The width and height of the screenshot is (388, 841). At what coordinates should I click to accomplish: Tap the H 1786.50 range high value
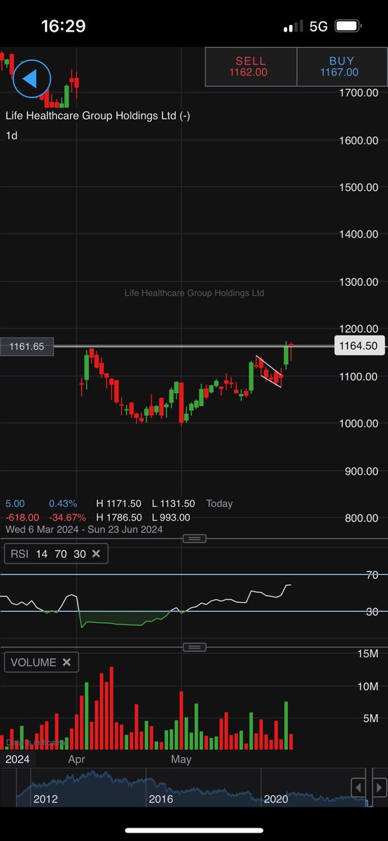pyautogui.click(x=119, y=517)
